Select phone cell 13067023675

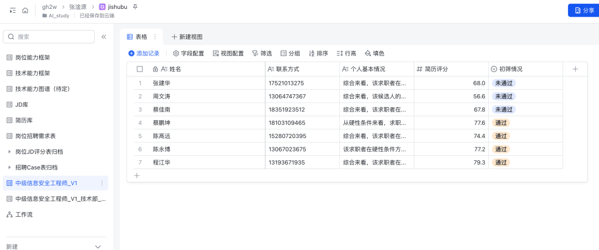click(302, 149)
